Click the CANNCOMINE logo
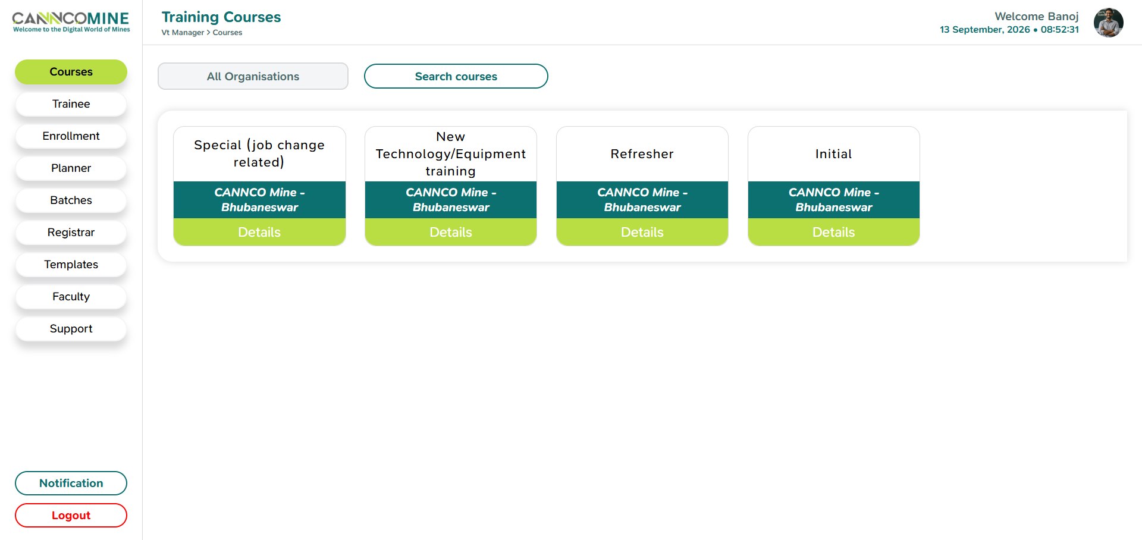Screen dimensions: 1142x540 point(71,21)
